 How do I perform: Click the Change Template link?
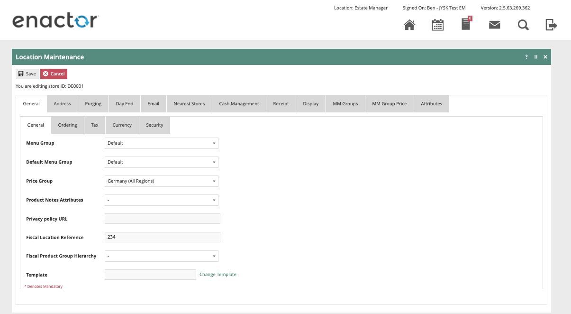click(218, 275)
